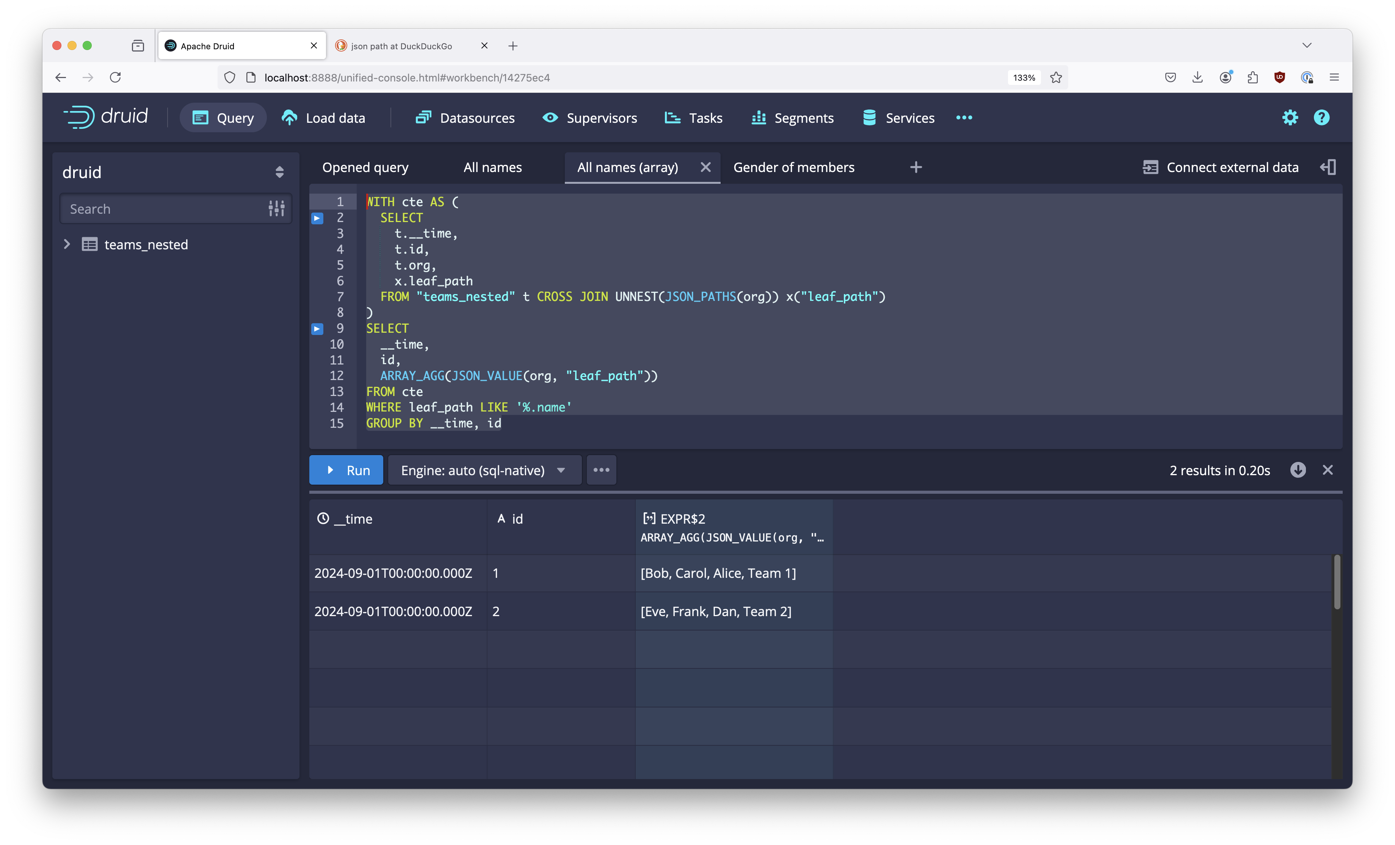Open the Druid console settings gear
This screenshot has height=845, width=1395.
[1290, 117]
